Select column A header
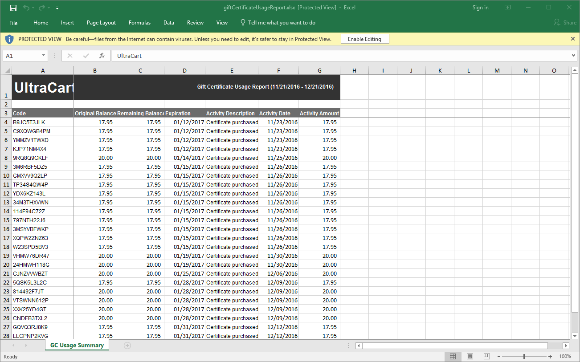 tap(43, 70)
